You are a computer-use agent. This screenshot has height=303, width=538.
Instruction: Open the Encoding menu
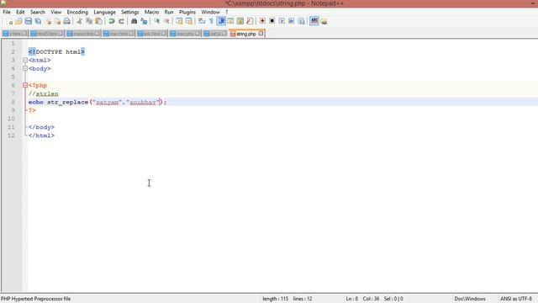tap(77, 12)
